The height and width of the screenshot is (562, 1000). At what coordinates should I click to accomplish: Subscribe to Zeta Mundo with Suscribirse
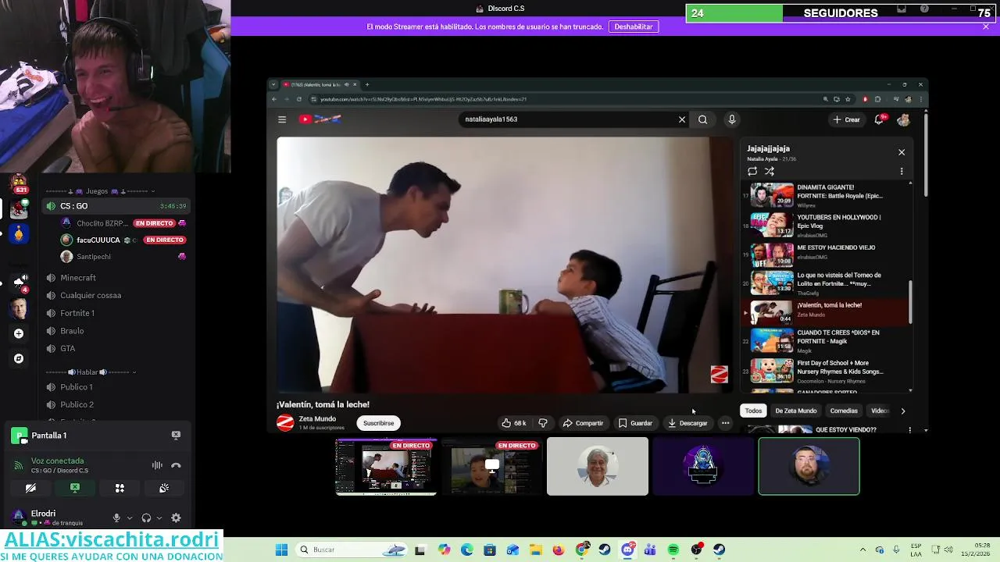click(x=378, y=423)
